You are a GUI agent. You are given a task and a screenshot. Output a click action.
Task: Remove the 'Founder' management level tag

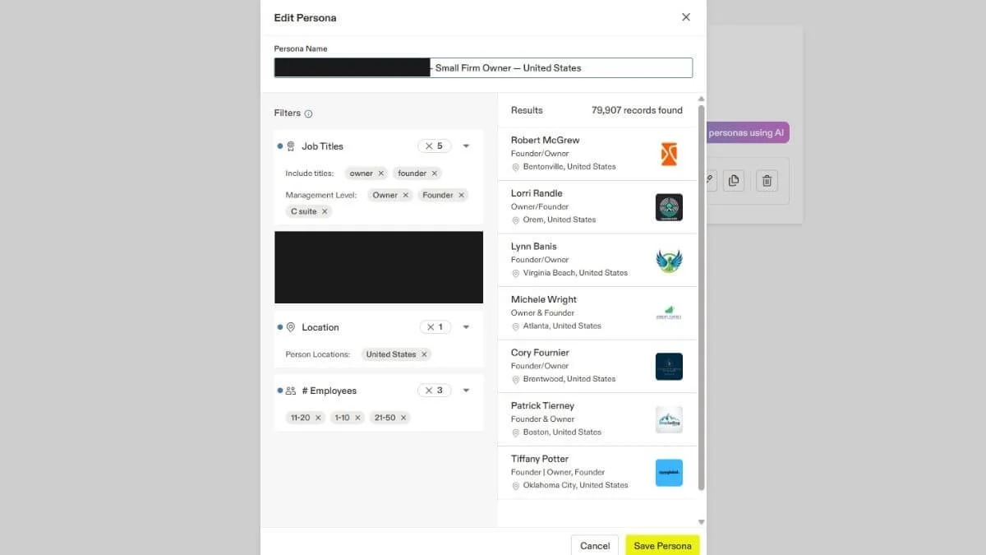click(461, 195)
